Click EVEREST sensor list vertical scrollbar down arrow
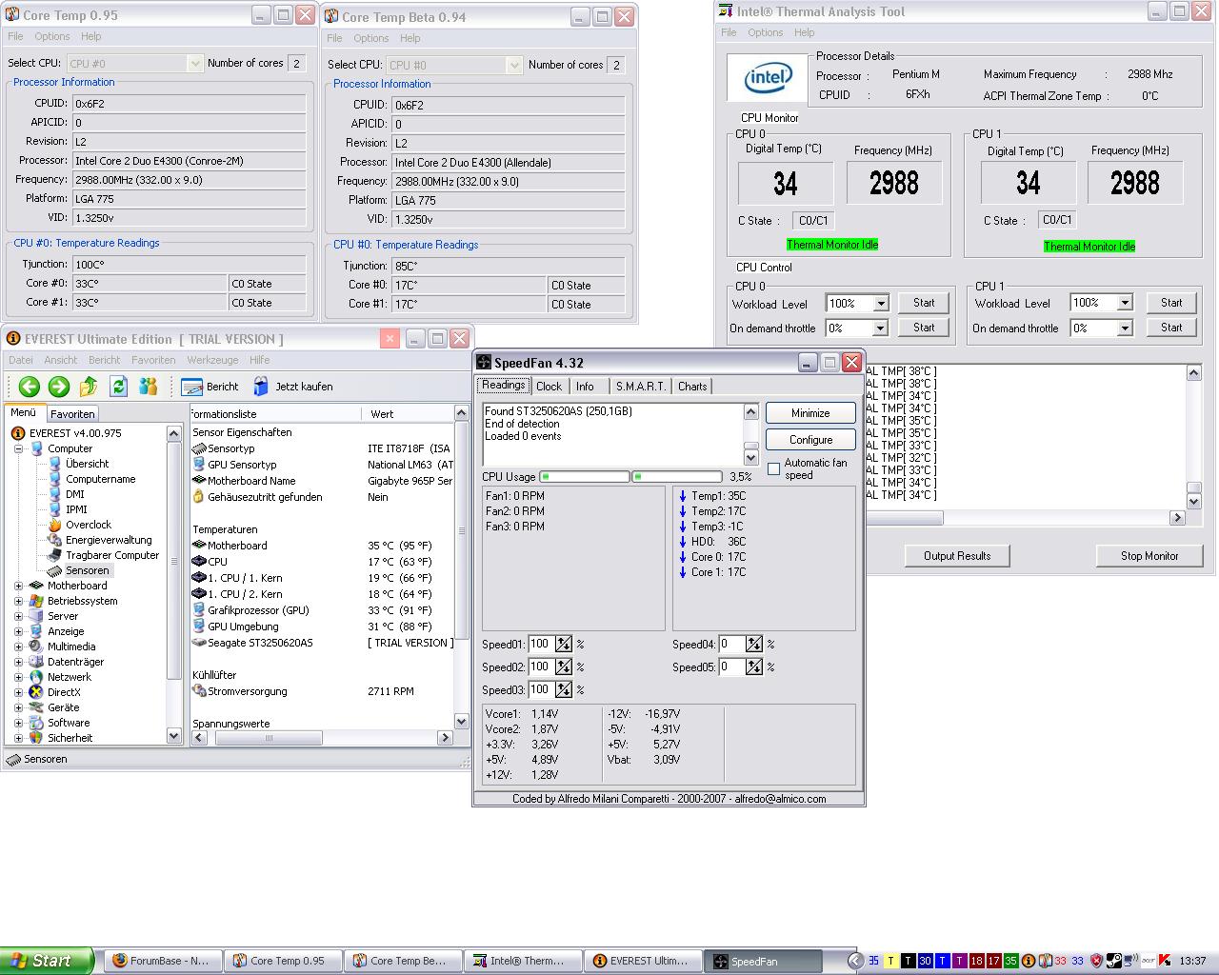1219x975 pixels. point(462,722)
